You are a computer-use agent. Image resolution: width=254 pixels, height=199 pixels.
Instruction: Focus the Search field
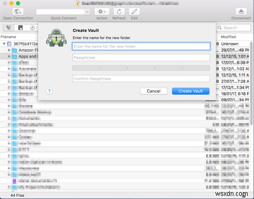click(233, 27)
